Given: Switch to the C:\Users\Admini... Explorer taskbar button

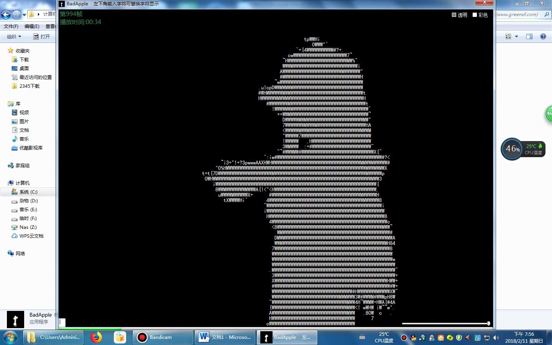Looking at the screenshot, I should pos(53,337).
